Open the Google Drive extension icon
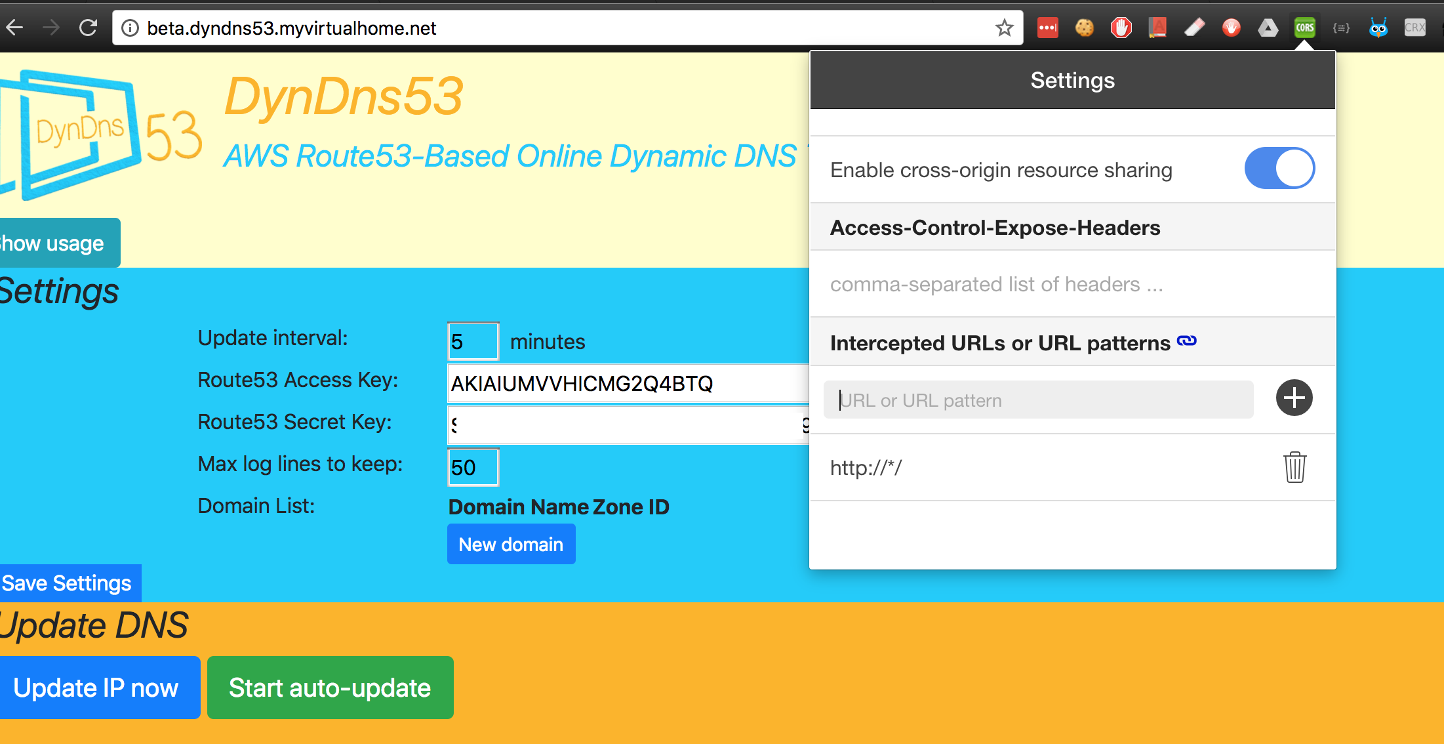 [1268, 28]
